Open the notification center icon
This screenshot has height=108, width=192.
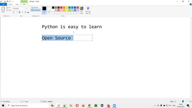[188, 105]
